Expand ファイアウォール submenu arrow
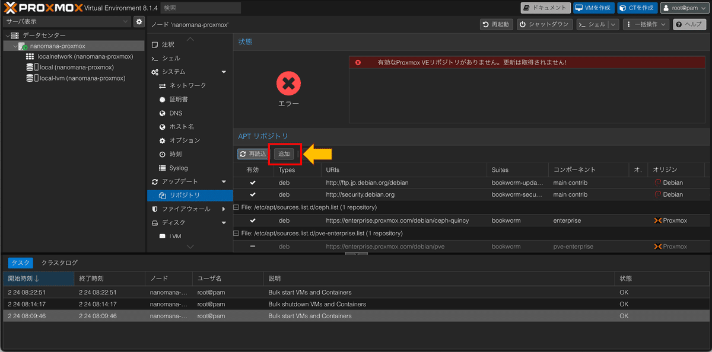 pos(224,209)
